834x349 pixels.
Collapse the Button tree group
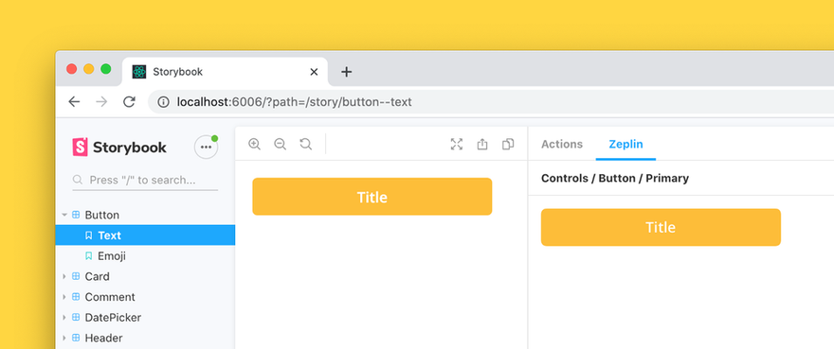64,215
